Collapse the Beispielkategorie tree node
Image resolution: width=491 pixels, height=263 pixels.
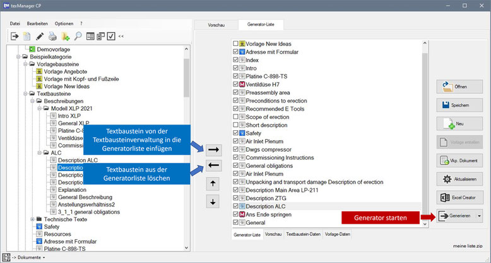[18, 57]
